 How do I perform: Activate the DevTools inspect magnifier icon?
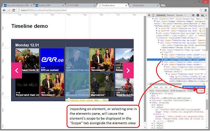pyautogui.click(x=149, y=15)
